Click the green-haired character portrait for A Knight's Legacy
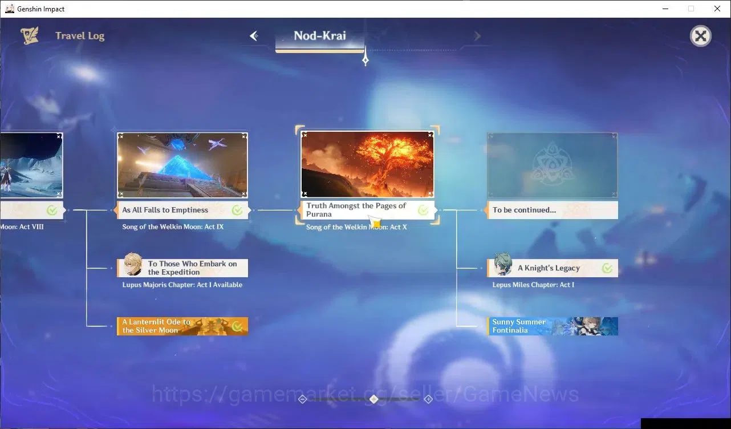 (x=502, y=265)
